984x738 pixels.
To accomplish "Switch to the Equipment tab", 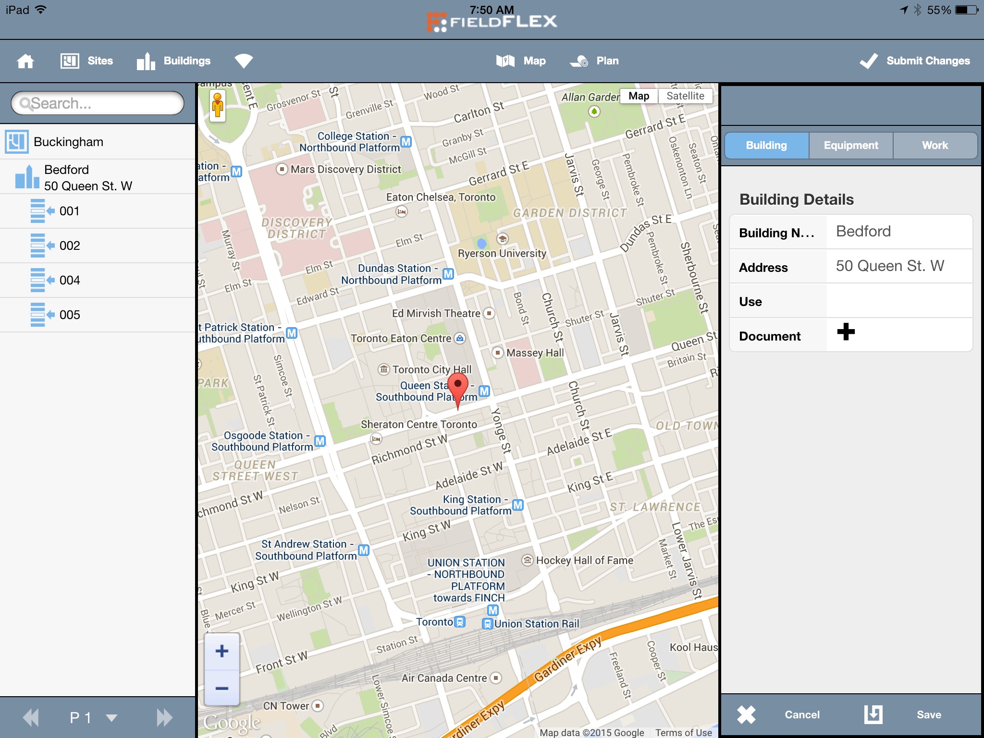I will click(850, 146).
